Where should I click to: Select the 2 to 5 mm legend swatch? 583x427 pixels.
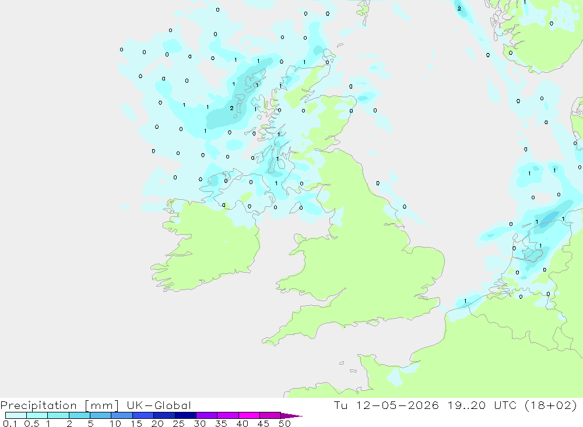[79, 415]
